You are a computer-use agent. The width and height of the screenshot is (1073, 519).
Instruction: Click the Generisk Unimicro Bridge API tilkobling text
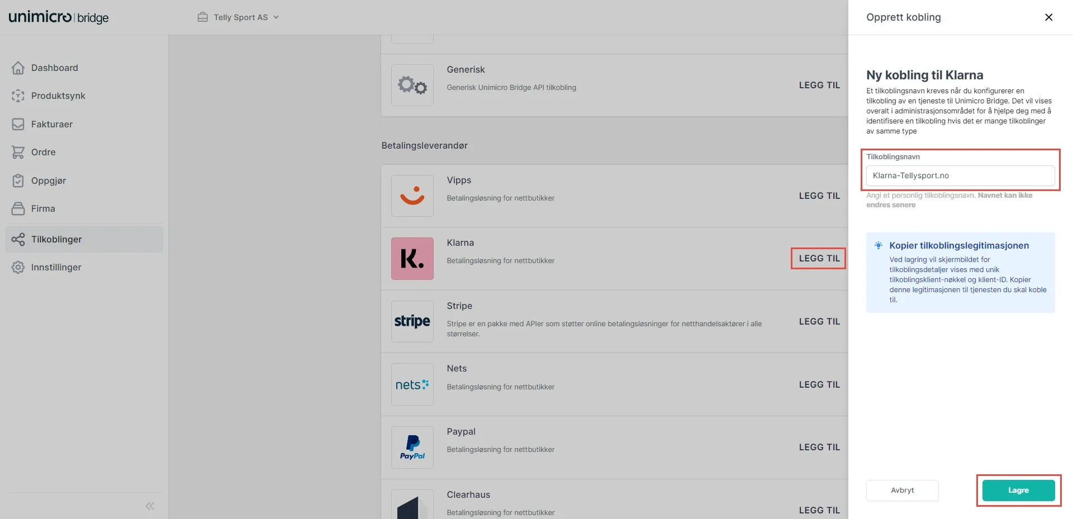click(511, 87)
